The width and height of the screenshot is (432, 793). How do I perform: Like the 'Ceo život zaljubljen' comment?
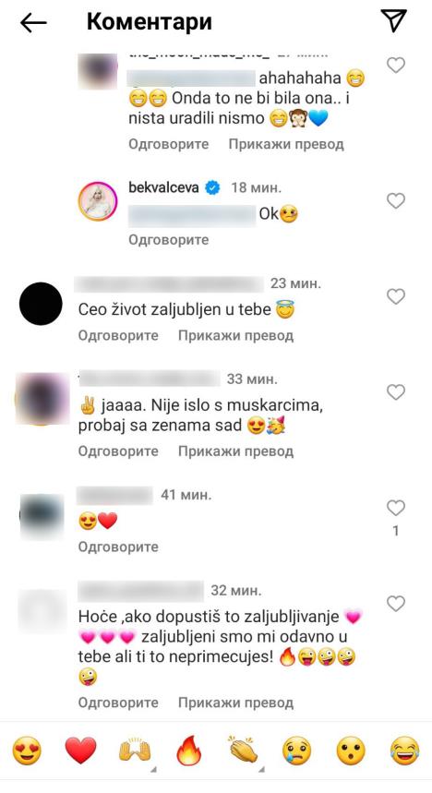[x=396, y=295]
